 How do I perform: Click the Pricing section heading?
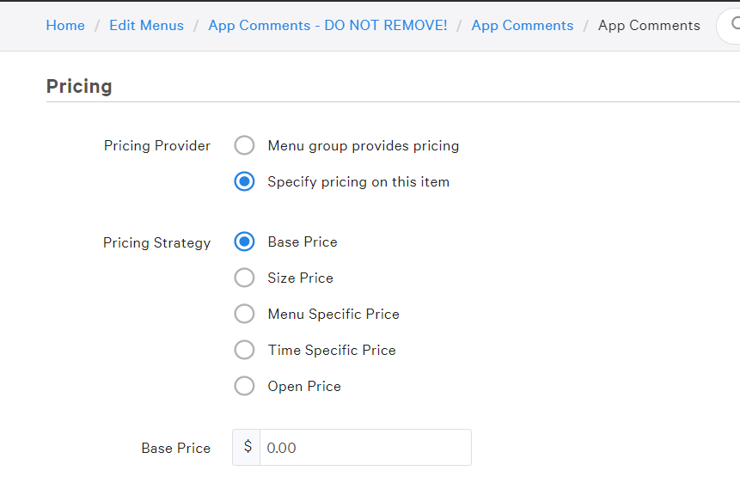(x=79, y=86)
